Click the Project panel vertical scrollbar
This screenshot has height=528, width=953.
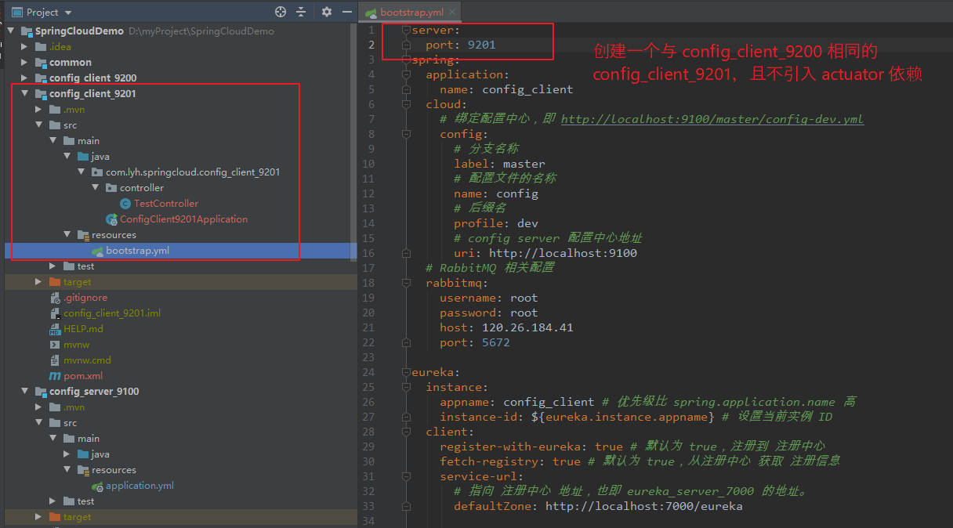[x=353, y=141]
